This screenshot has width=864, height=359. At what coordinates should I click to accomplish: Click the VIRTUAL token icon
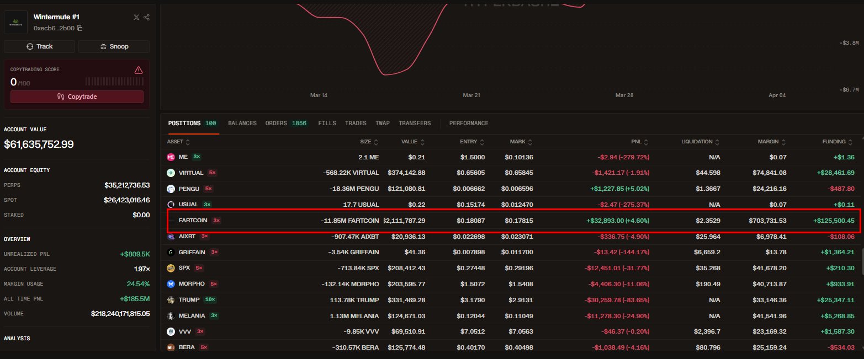click(171, 173)
